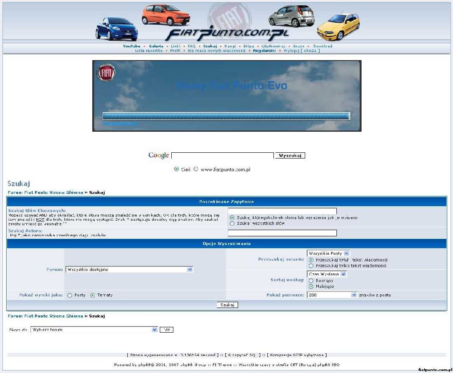Open the Ekipa menu link

click(248, 46)
